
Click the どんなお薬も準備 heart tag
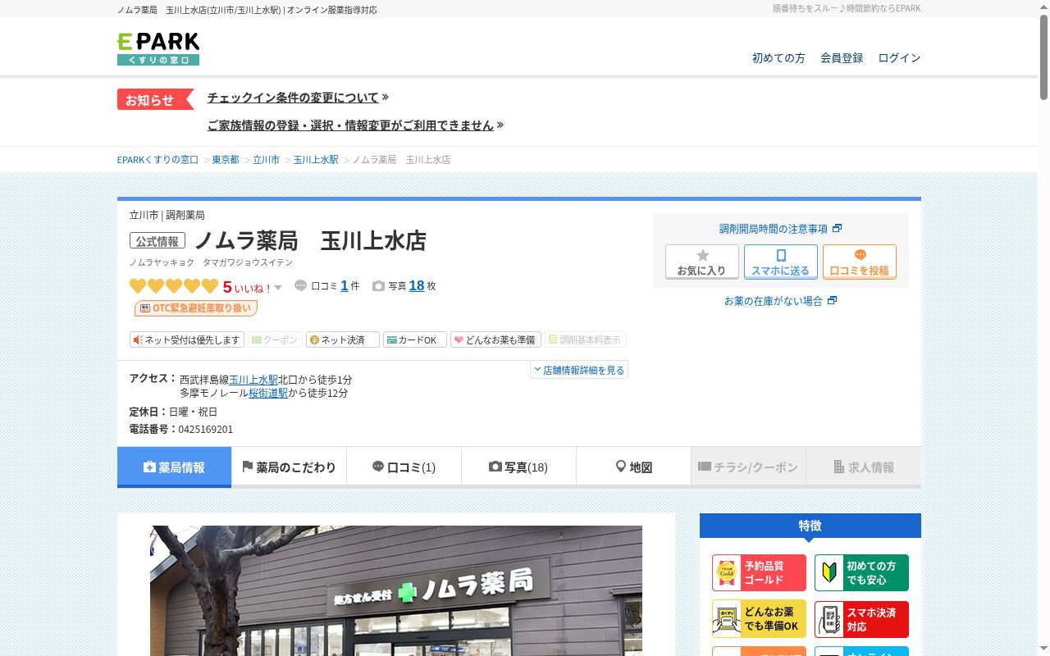click(x=495, y=339)
